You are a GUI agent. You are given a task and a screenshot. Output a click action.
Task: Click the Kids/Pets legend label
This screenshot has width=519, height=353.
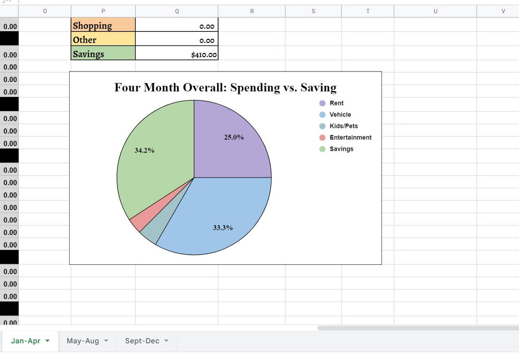[x=344, y=126]
